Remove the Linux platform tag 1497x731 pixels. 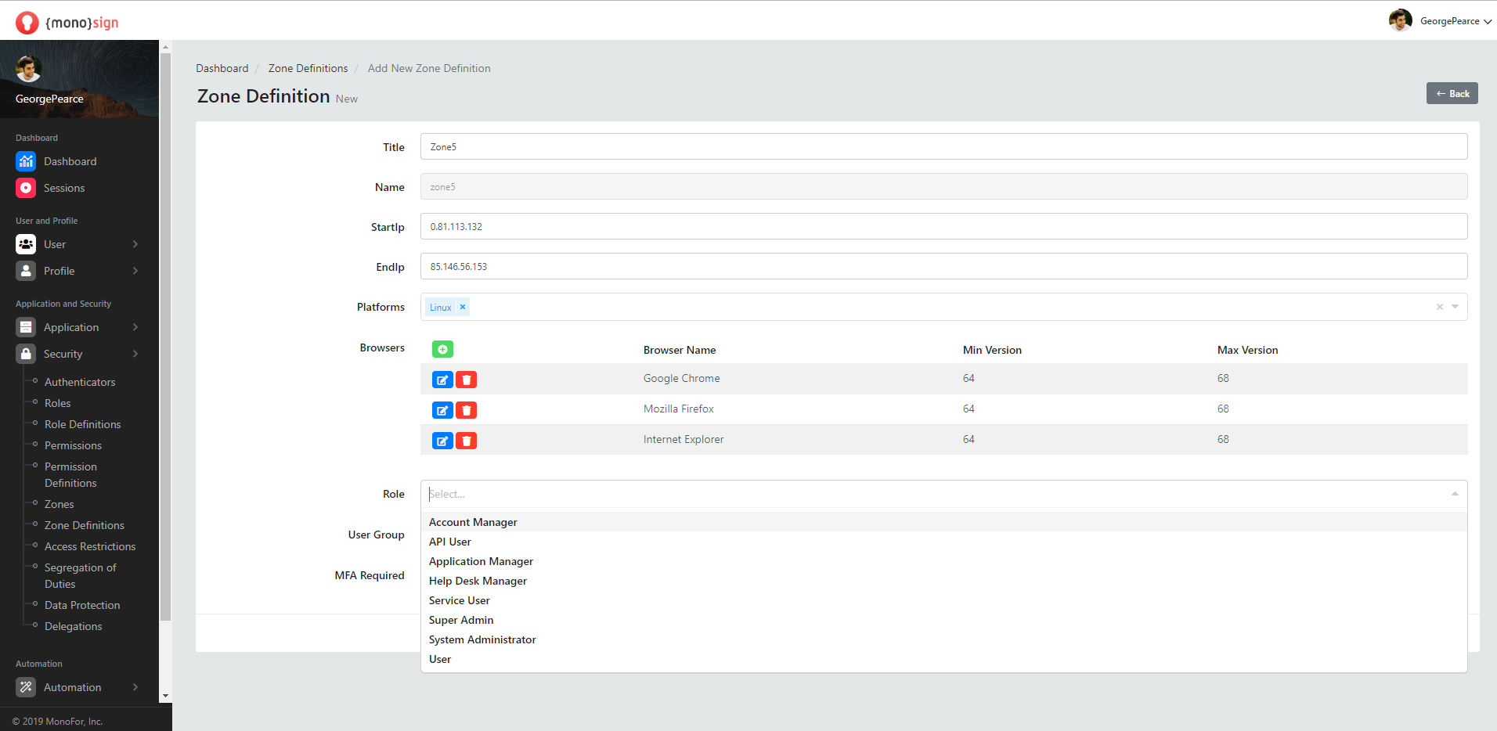[x=463, y=307]
